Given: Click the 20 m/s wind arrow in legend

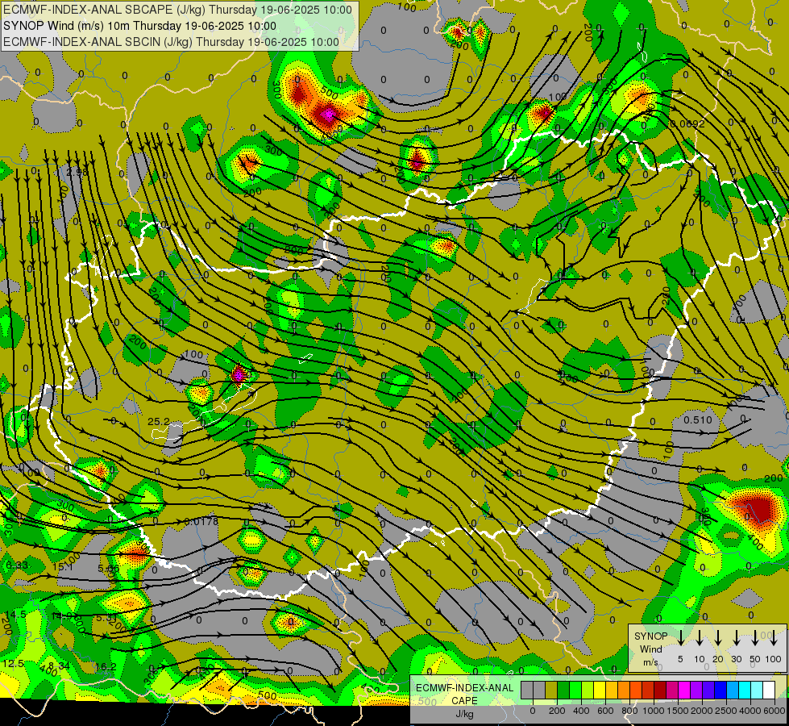Looking at the screenshot, I should point(718,638).
